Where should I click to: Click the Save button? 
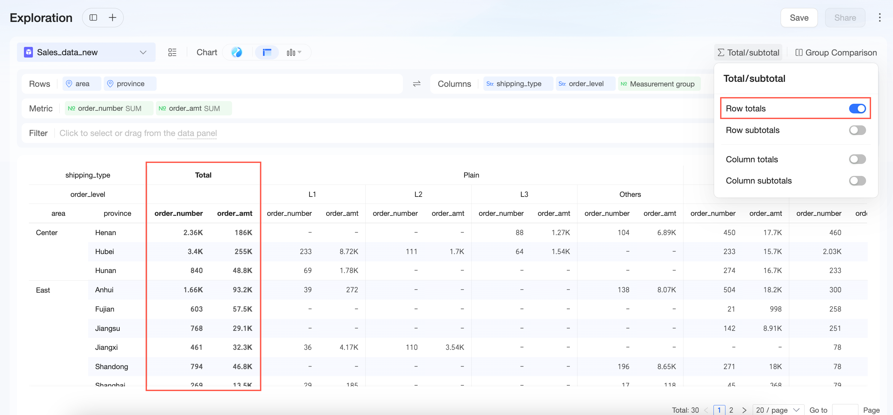(799, 18)
